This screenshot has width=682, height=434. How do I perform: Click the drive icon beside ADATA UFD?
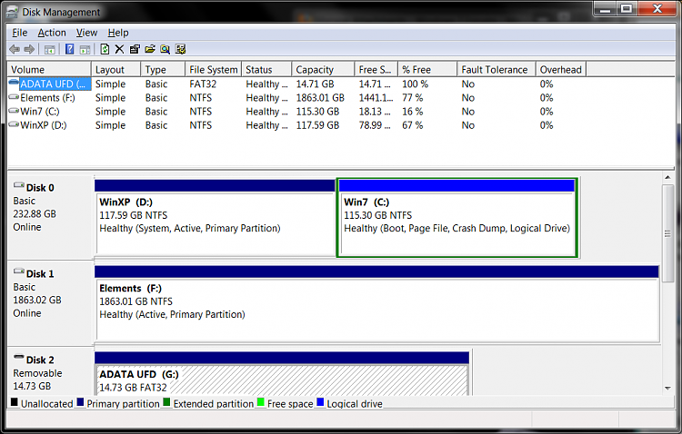[x=14, y=83]
